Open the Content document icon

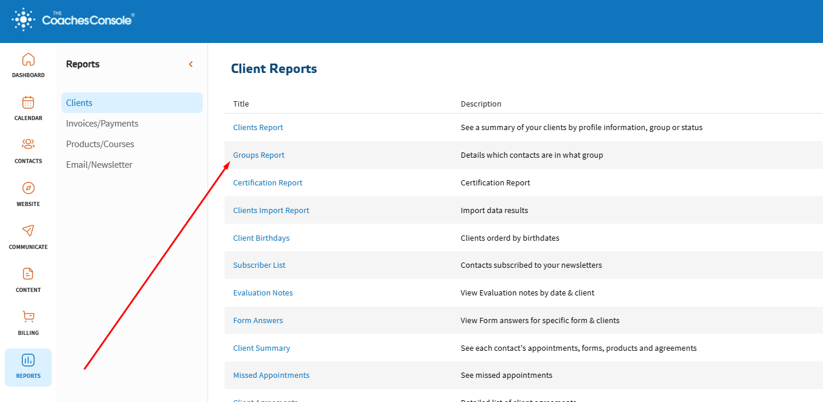coord(28,274)
